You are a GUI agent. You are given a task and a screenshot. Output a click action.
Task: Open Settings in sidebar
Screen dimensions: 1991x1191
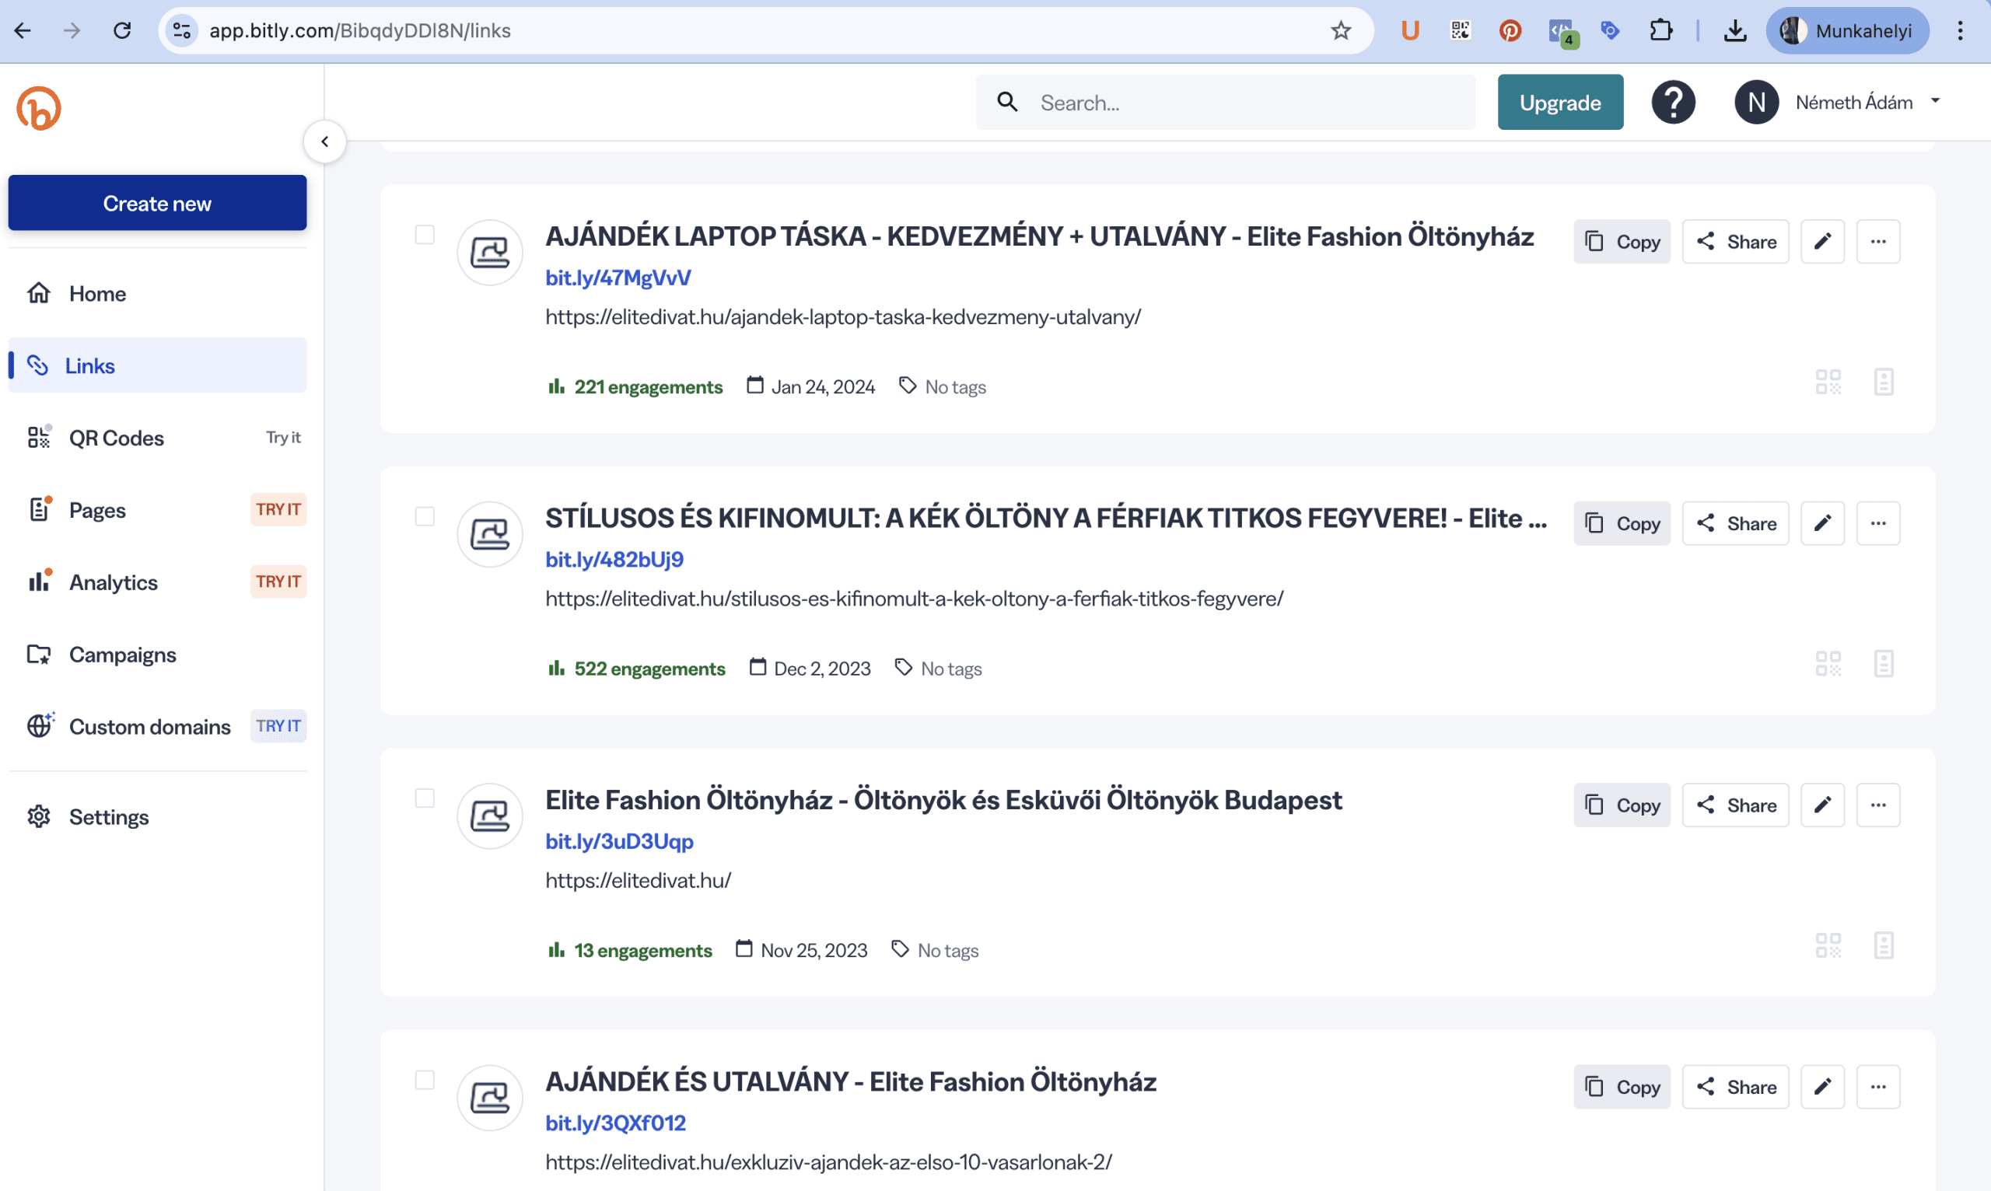tap(157, 816)
